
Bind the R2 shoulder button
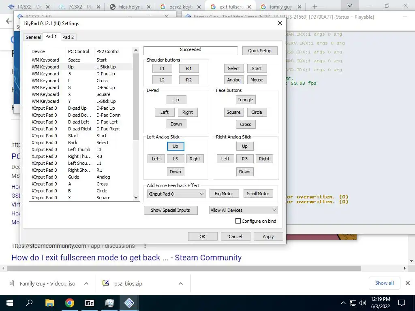click(x=189, y=80)
